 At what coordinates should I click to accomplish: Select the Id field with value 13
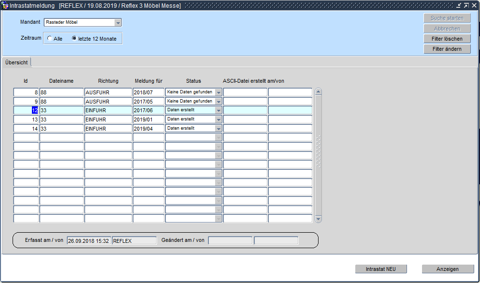[26, 119]
